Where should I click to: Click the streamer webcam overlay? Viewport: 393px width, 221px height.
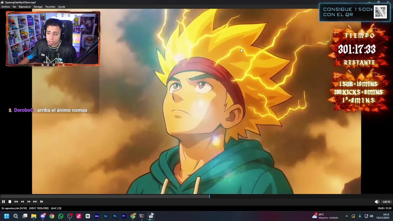[53, 39]
